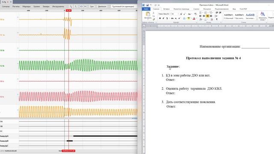Select the Без интервала style
Screen dimensions: 274x154
[239, 16]
